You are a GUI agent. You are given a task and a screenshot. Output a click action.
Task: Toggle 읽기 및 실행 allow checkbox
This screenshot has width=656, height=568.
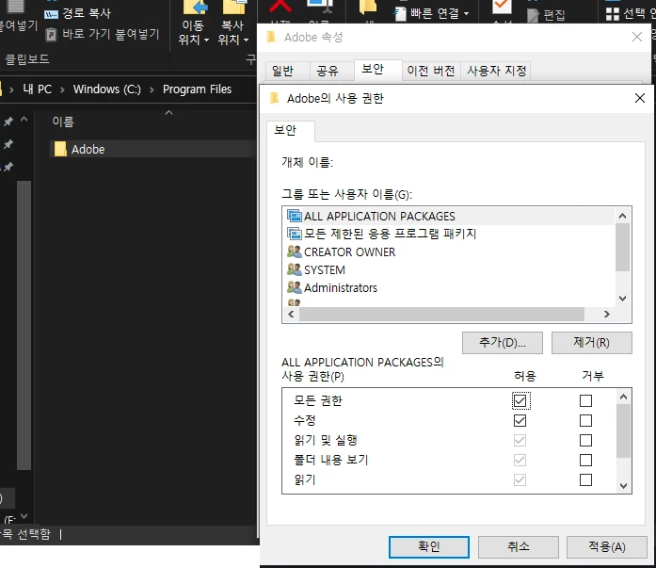pyautogui.click(x=520, y=440)
